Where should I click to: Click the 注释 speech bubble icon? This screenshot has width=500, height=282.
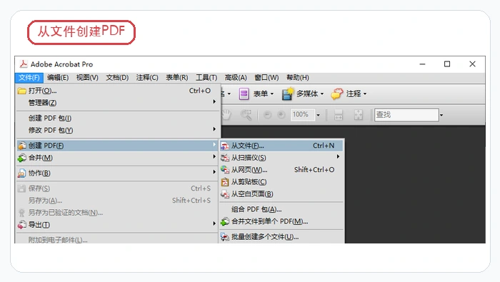[x=337, y=94]
